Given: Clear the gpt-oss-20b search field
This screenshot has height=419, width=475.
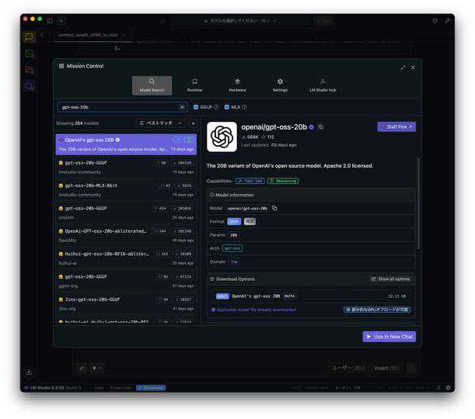Looking at the screenshot, I should (183, 107).
